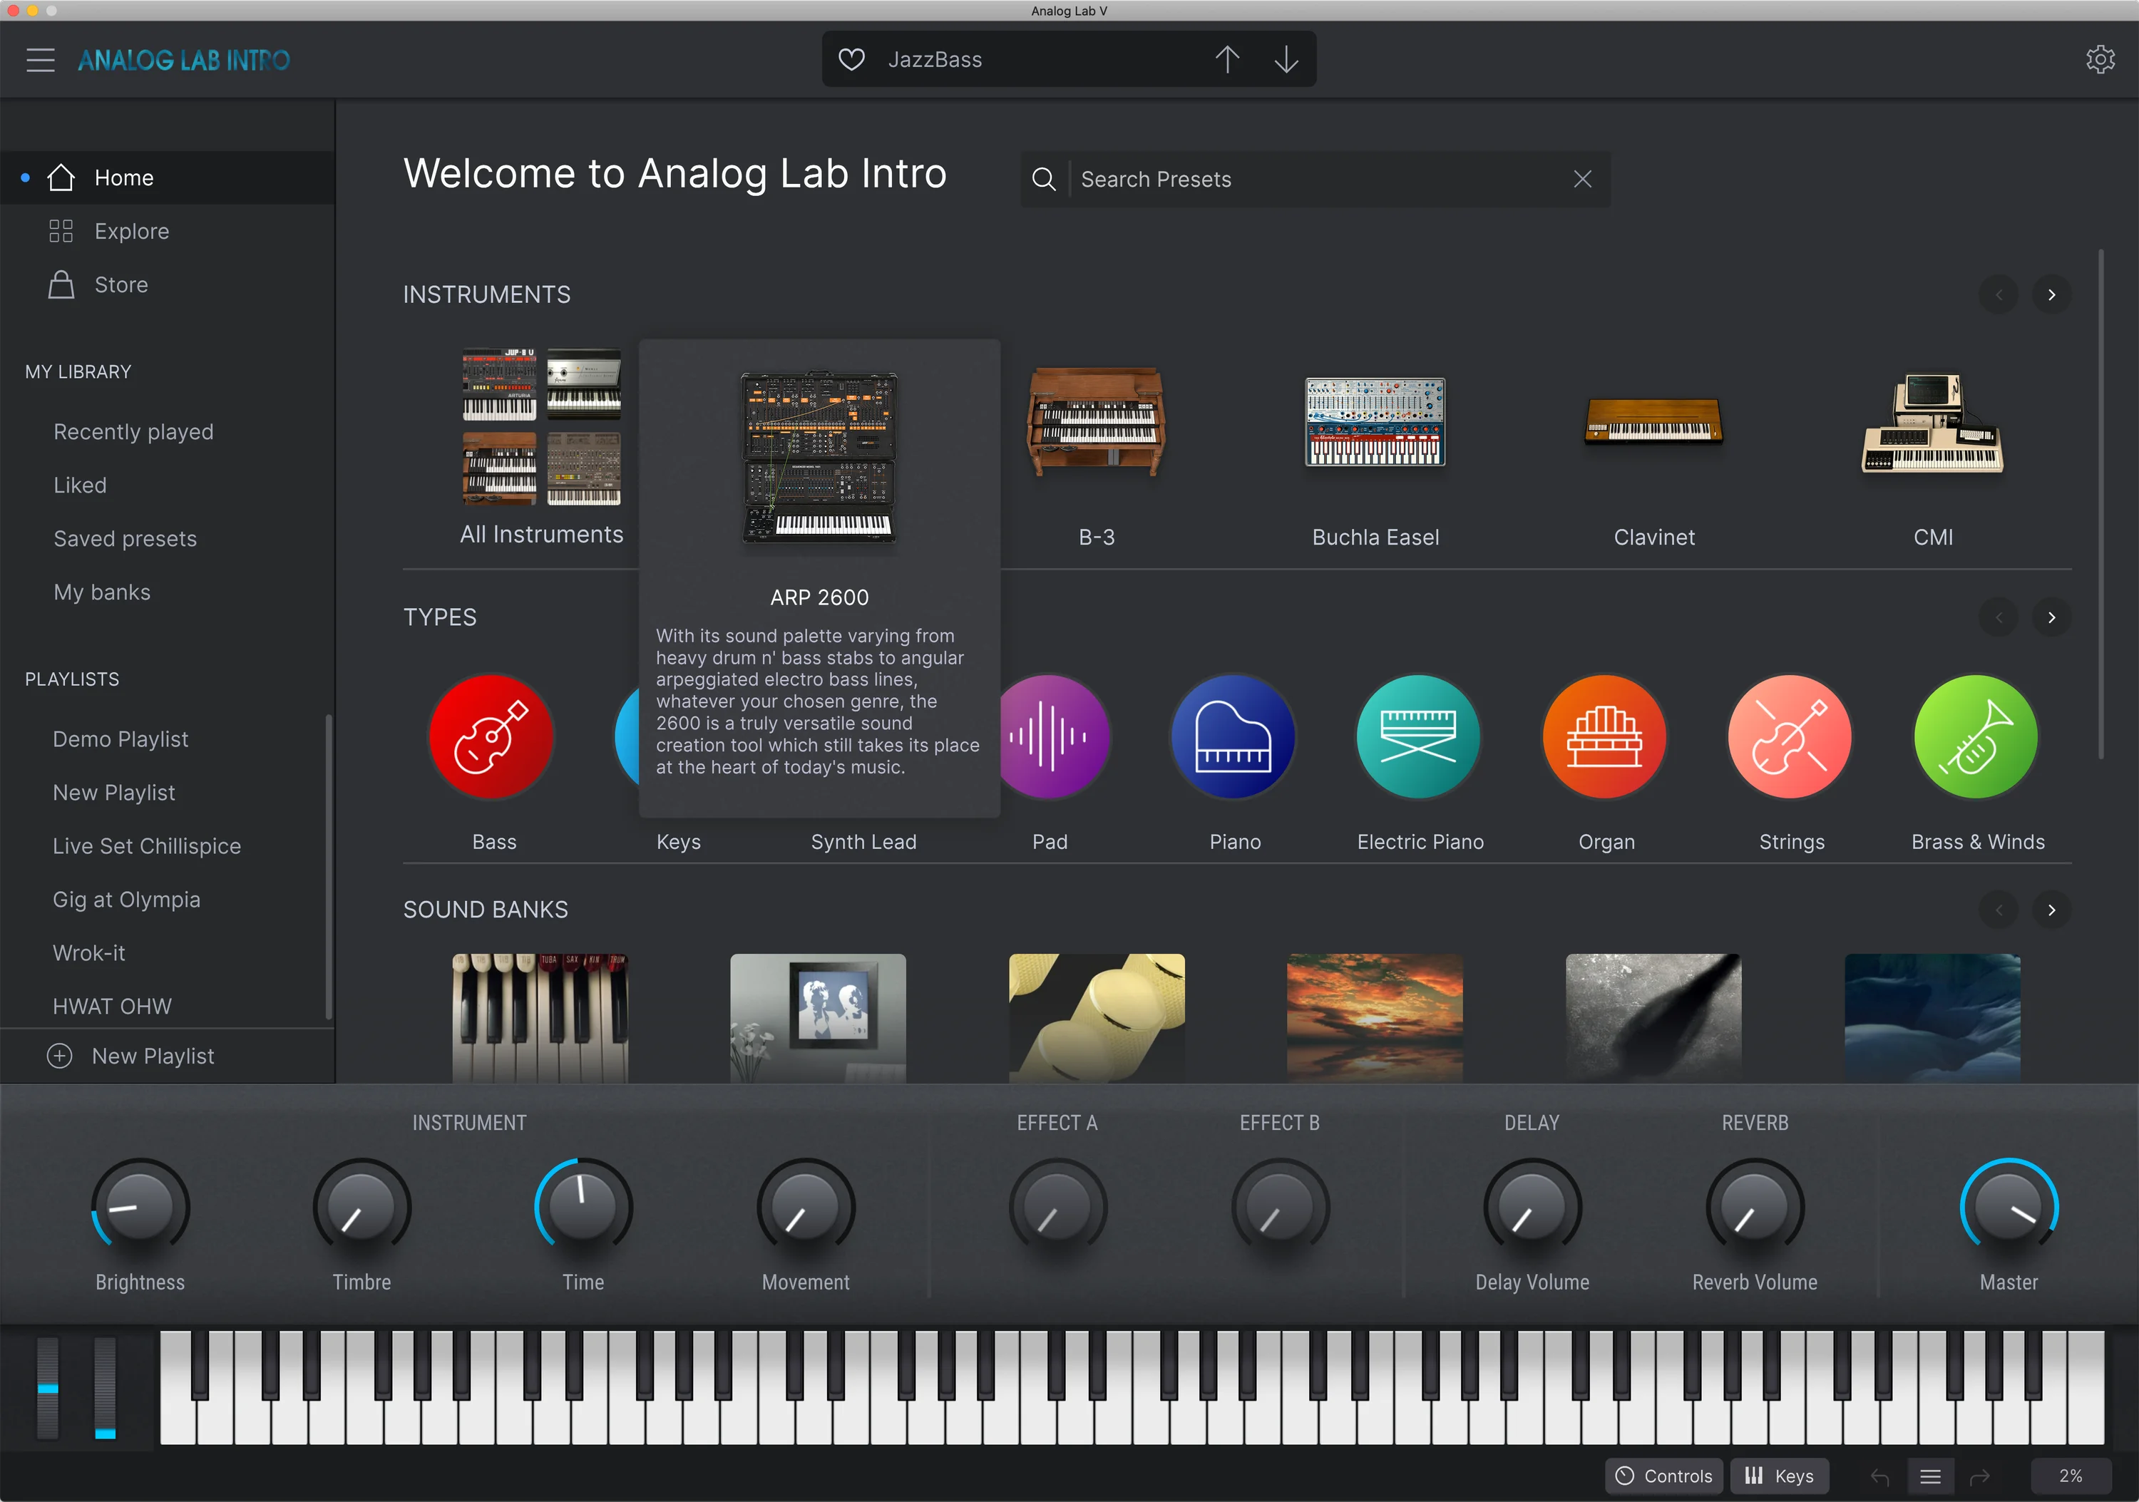Toggle the heart to like the JazzBass preset
The height and width of the screenshot is (1502, 2139).
tap(851, 58)
